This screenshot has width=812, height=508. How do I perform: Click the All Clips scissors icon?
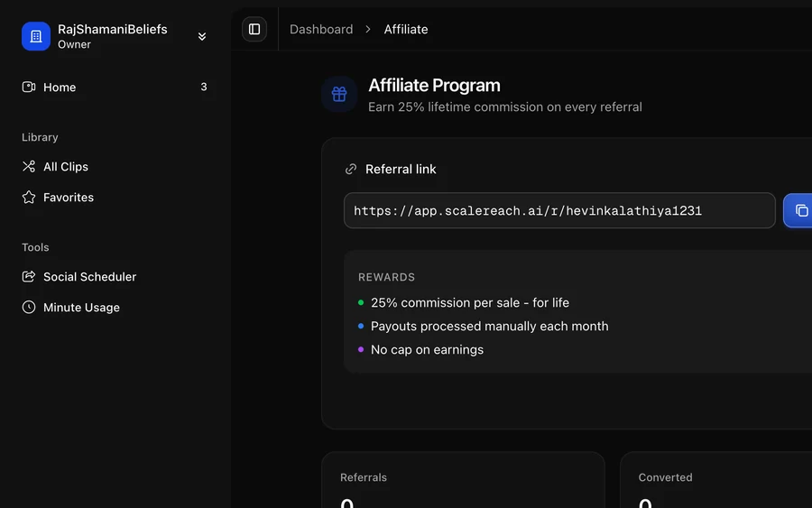[29, 166]
